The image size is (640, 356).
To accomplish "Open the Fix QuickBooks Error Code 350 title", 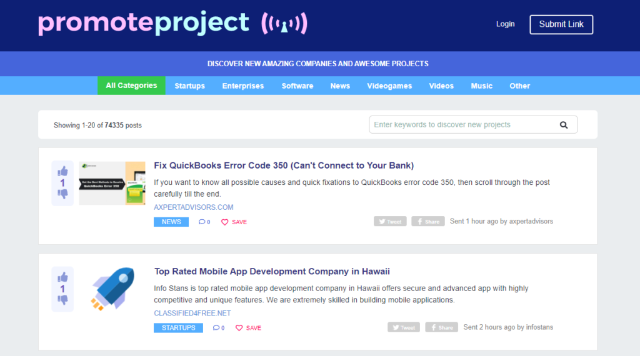I will (284, 166).
